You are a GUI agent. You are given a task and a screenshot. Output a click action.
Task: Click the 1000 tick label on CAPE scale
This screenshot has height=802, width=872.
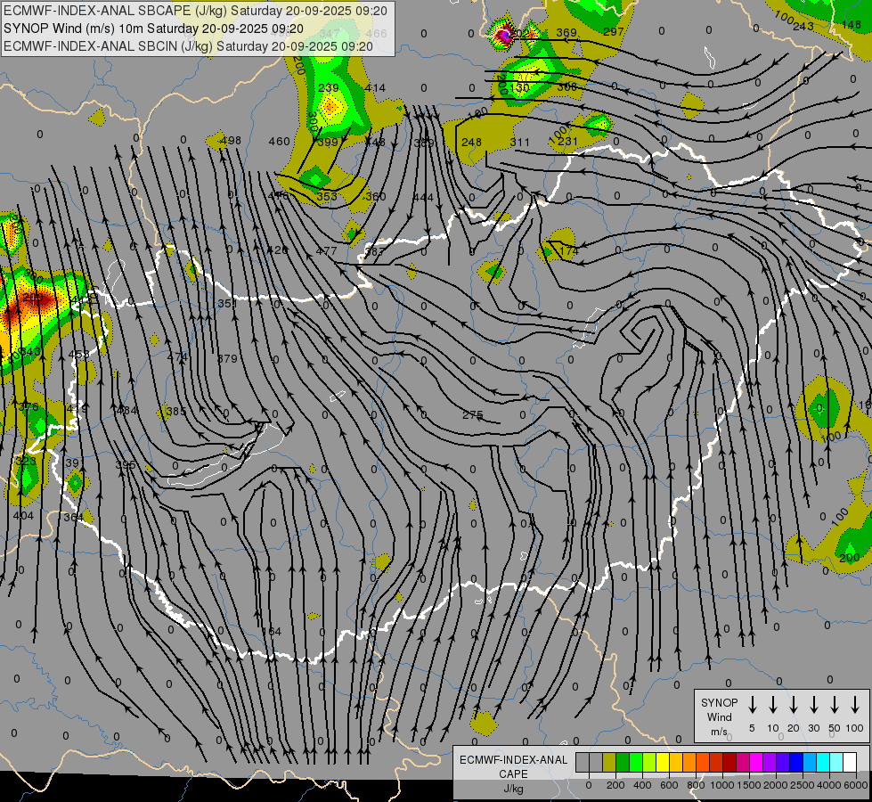click(721, 785)
